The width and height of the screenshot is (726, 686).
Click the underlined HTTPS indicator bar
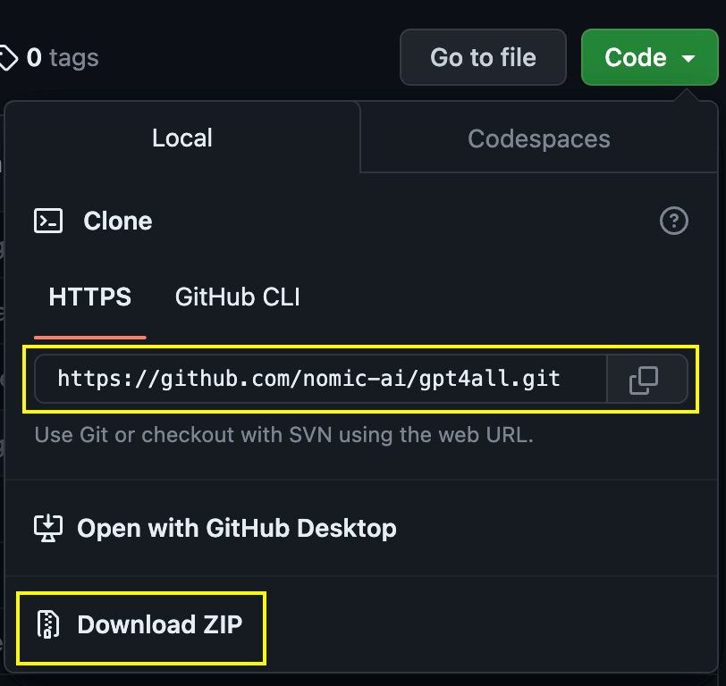(x=89, y=337)
